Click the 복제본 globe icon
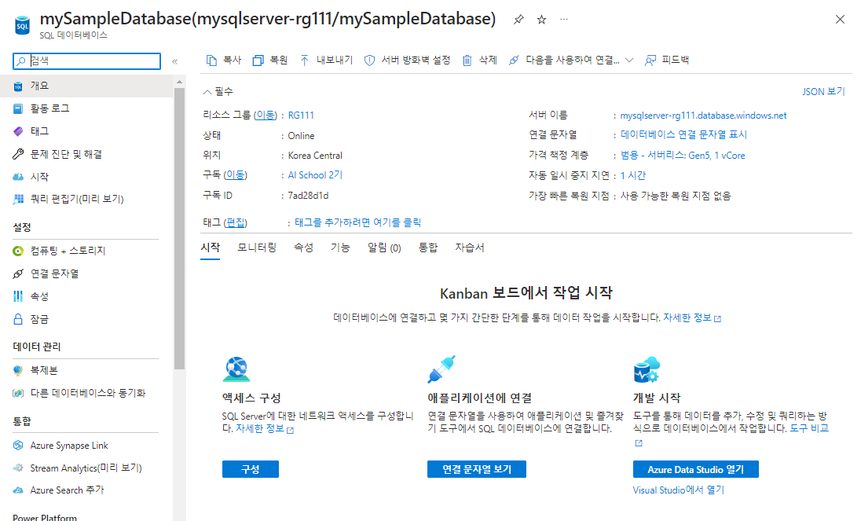The image size is (861, 521). (x=18, y=371)
